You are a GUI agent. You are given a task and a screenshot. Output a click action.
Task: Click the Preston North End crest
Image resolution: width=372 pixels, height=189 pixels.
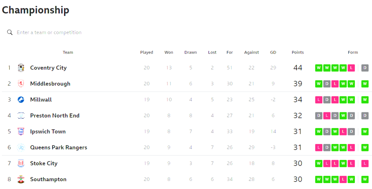click(21, 116)
